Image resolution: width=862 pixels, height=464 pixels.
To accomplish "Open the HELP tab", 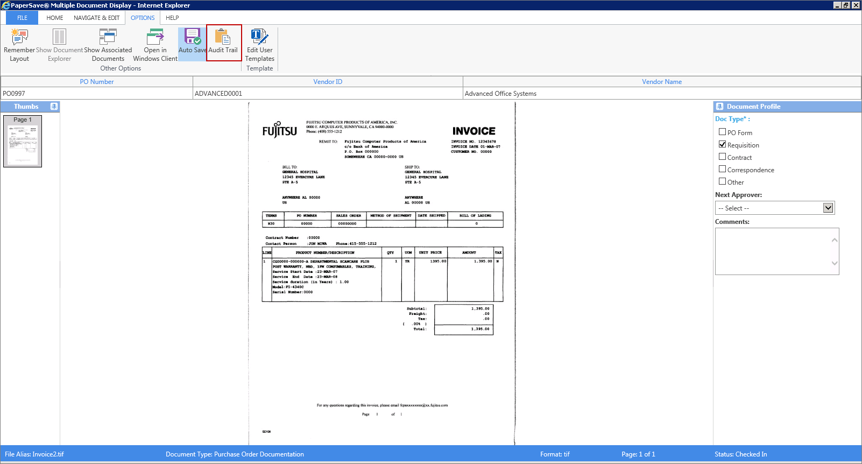I will [x=172, y=18].
